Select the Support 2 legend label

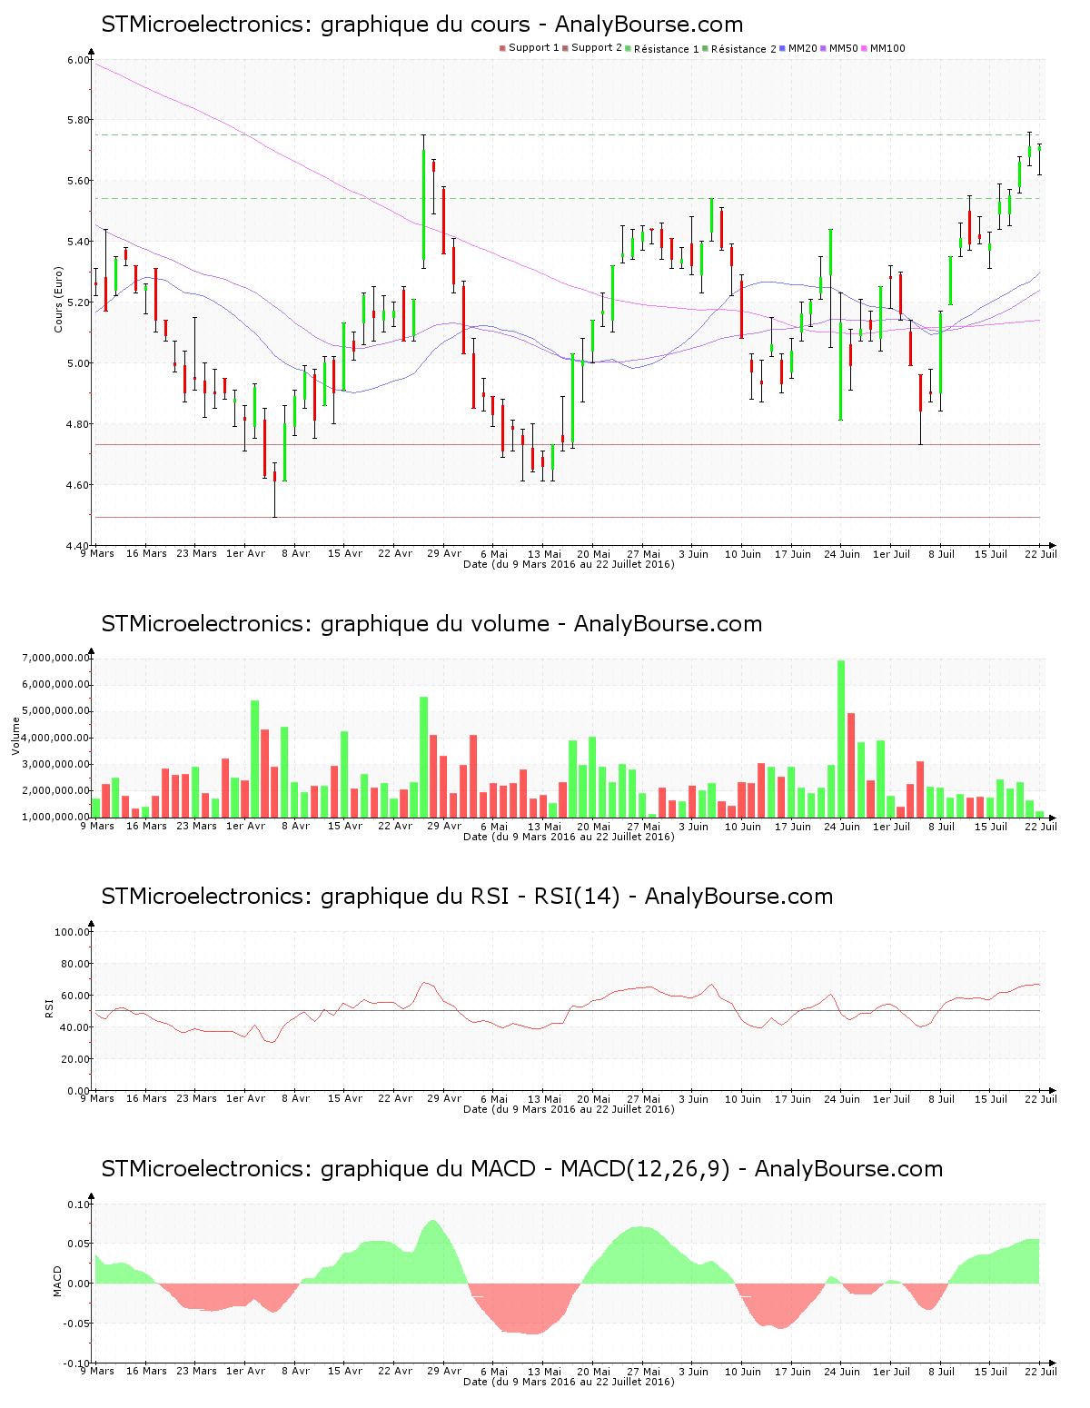[x=597, y=48]
